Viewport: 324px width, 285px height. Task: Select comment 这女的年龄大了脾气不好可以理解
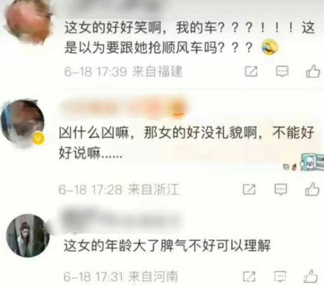point(167,245)
